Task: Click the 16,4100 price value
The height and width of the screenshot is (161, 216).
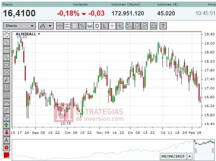Action: tap(19, 13)
